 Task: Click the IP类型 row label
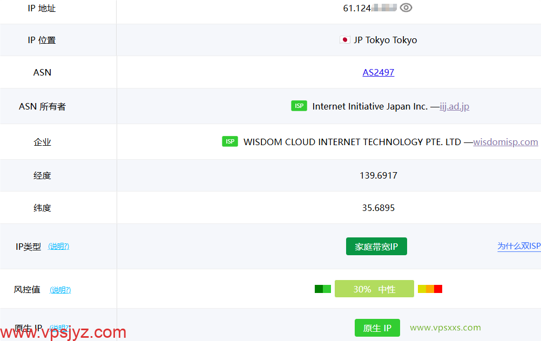coord(28,247)
